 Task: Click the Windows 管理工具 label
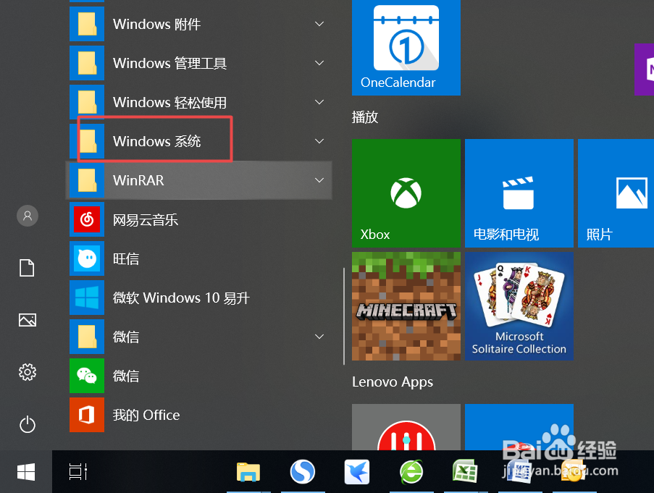169,63
